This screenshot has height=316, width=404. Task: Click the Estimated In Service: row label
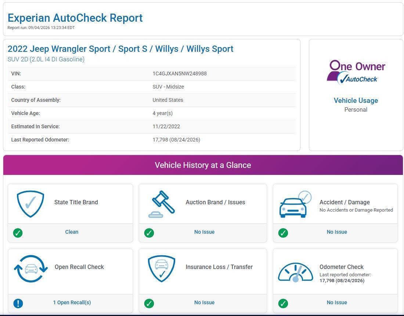point(35,126)
